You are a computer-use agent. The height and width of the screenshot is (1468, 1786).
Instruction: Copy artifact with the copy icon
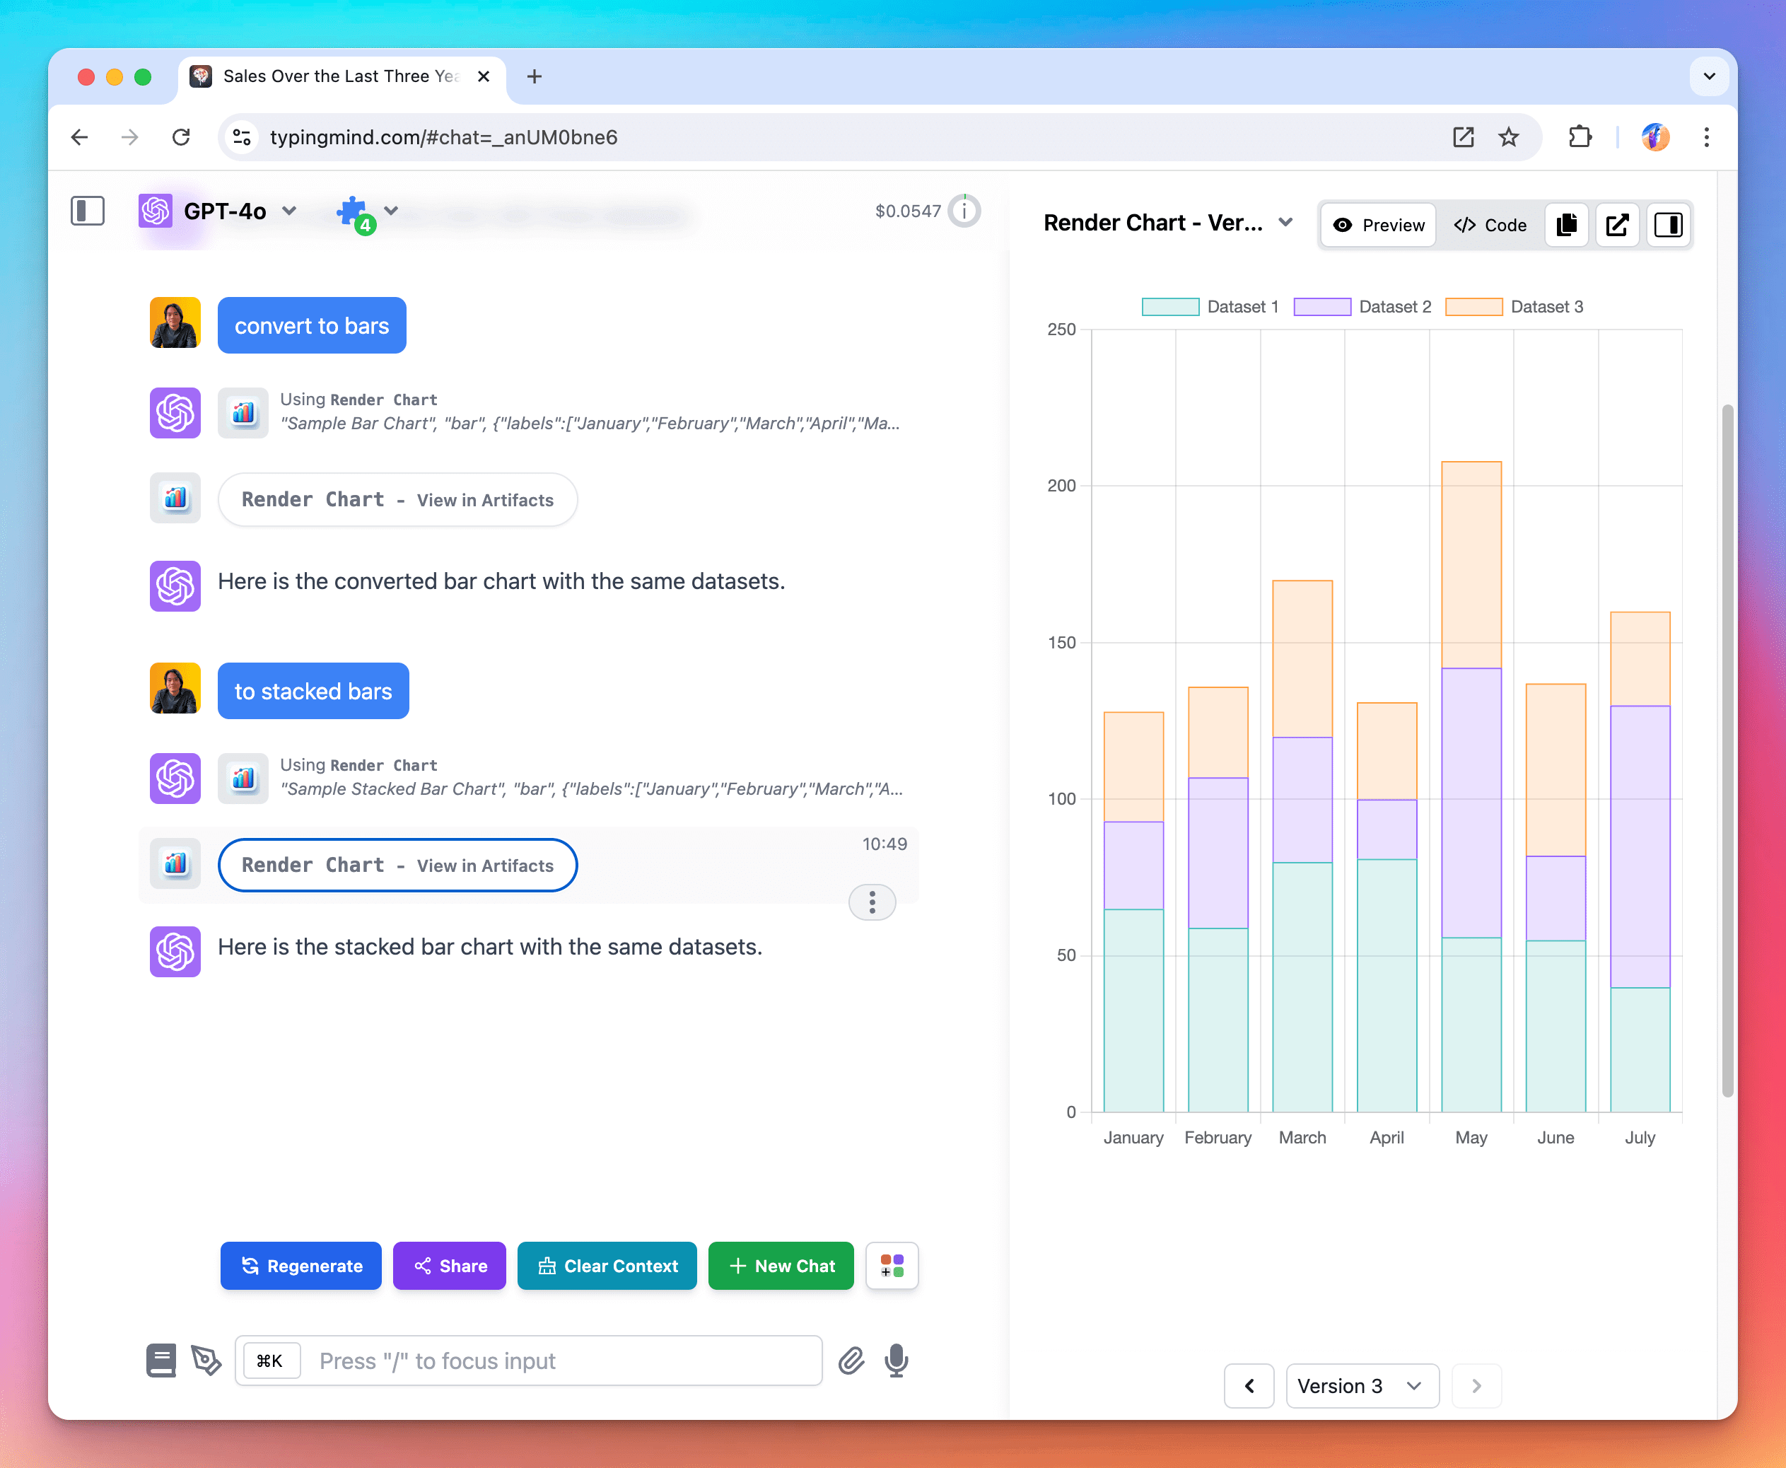click(x=1566, y=225)
